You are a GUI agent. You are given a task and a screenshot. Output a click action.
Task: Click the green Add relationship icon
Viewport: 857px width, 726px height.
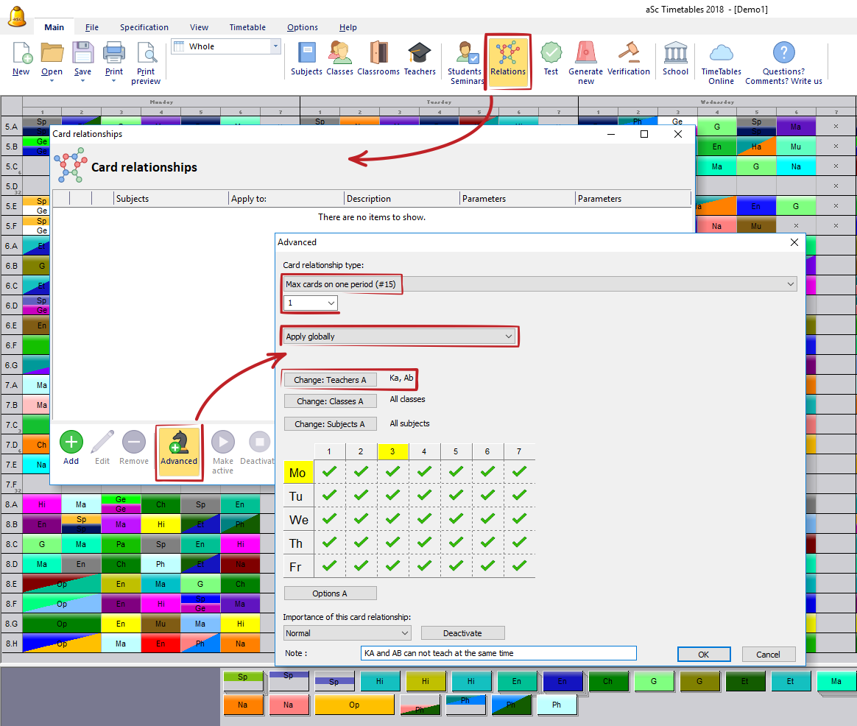[x=71, y=443]
